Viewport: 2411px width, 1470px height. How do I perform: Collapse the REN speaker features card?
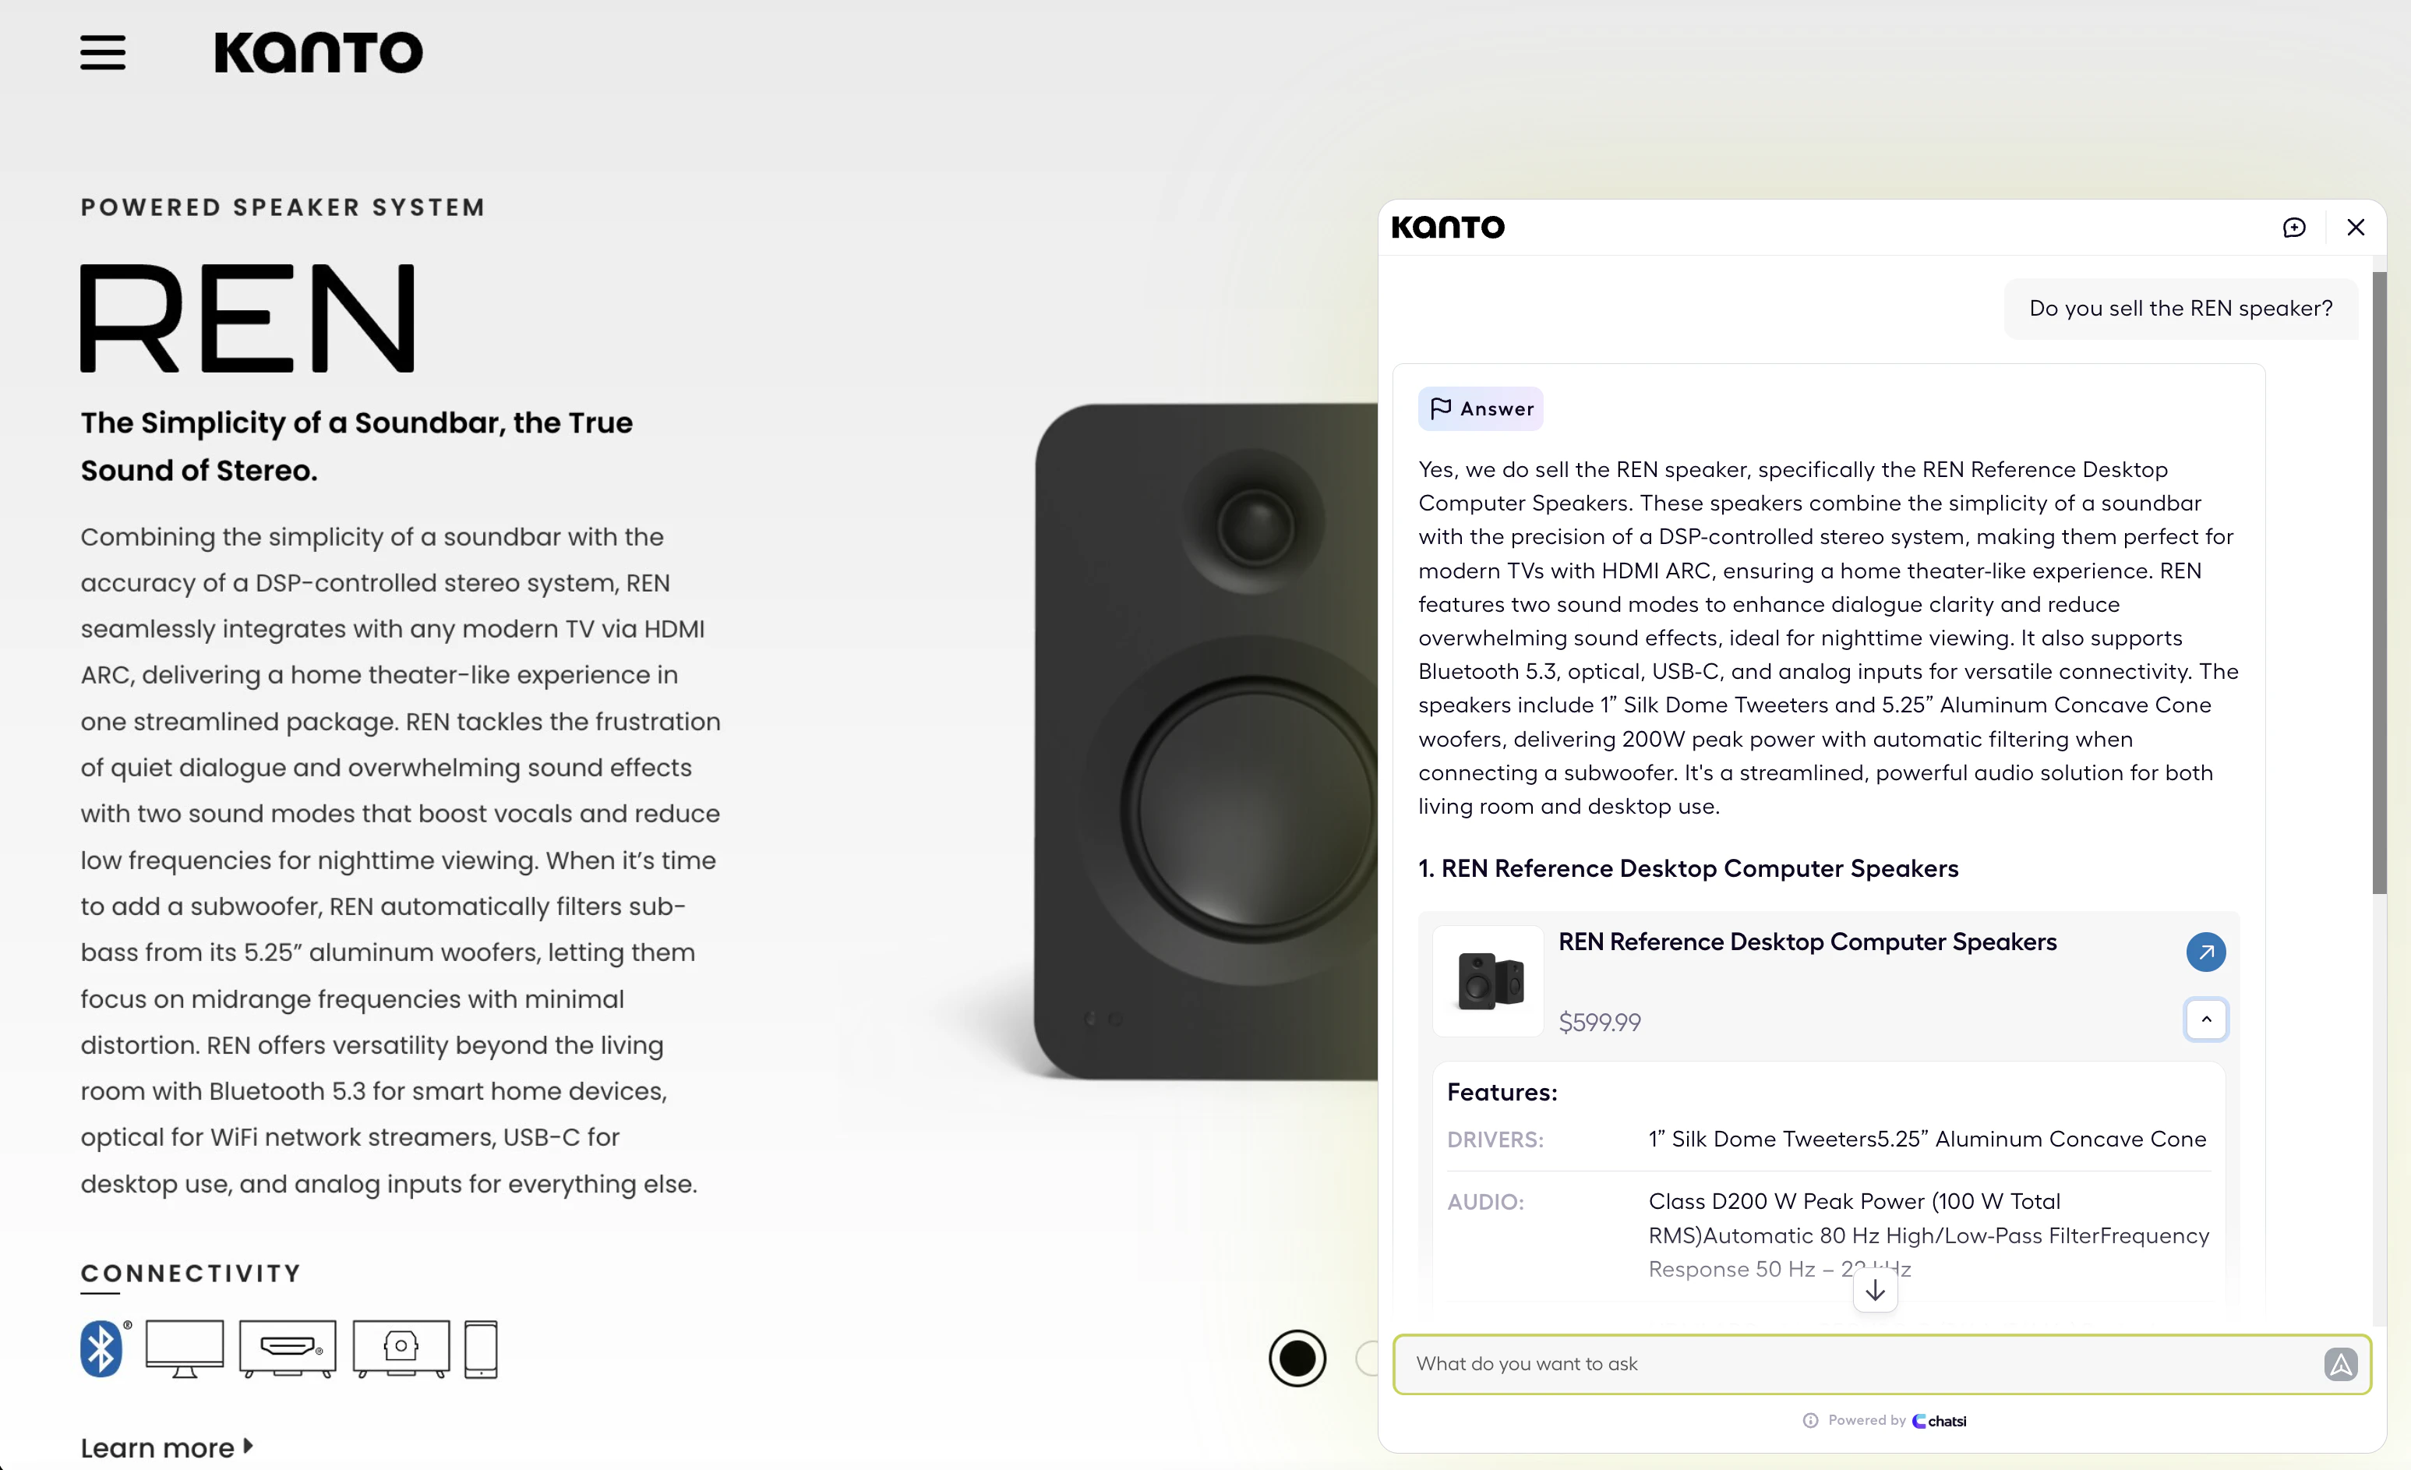pos(2205,1019)
